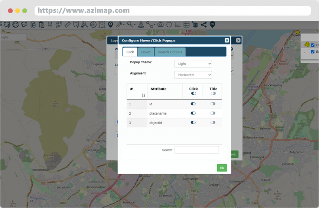Click the crosshair target locate icon
This screenshot has height=208, width=319.
pos(93,25)
